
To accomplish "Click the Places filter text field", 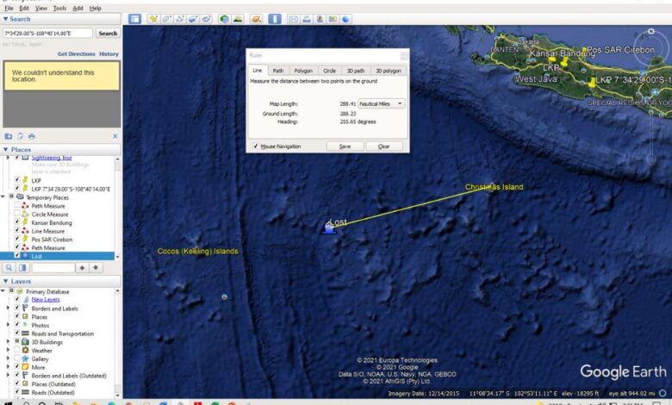I will pos(53,268).
